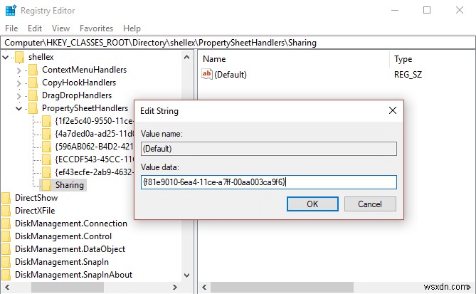Click the (Default) string value icon
476x294 pixels.
(207, 73)
